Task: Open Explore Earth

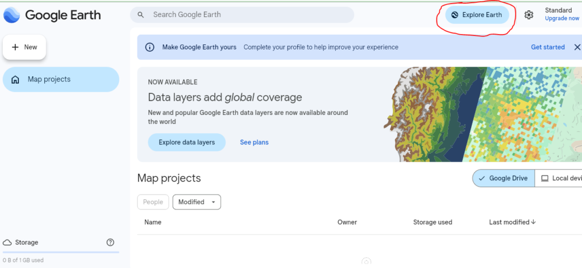Action: pyautogui.click(x=477, y=15)
